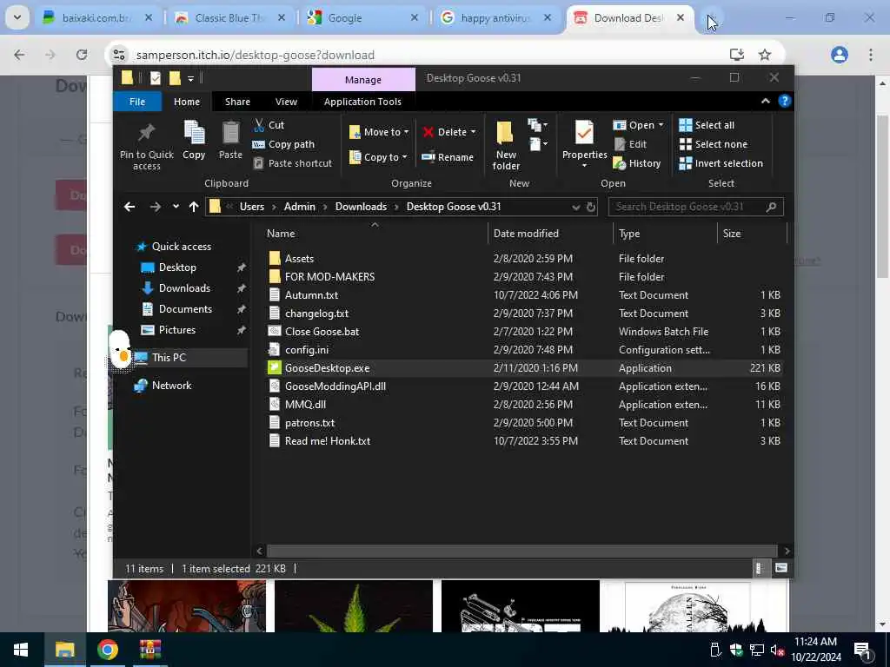Screen dimensions: 890x667
Task: Select the Read me! Honk.txt file
Action: (x=328, y=441)
